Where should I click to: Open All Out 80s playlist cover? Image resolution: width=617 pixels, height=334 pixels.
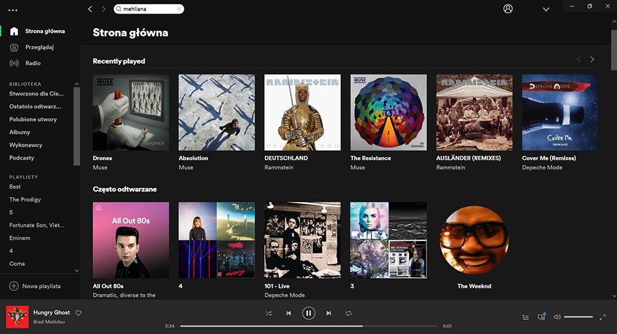(x=131, y=240)
